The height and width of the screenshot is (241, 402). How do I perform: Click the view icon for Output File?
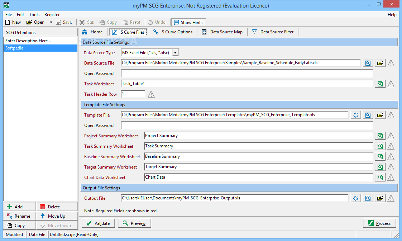368,198
